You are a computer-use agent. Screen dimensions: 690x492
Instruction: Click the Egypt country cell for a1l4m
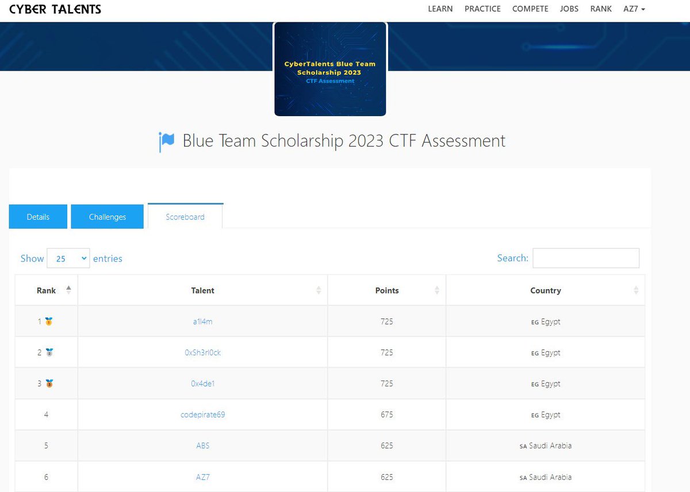(x=546, y=321)
